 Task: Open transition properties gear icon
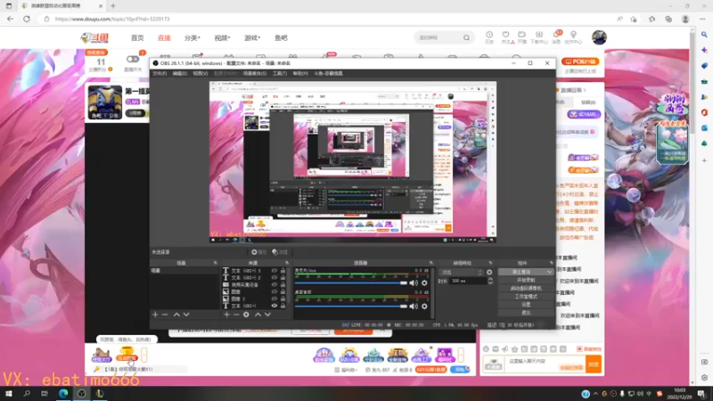click(489, 273)
